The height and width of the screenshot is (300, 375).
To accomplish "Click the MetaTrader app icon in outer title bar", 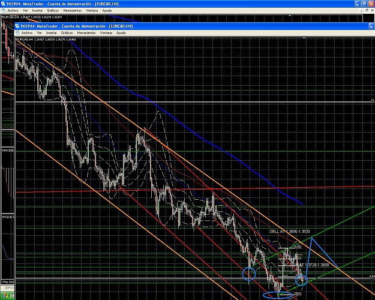I will [x=2, y=4].
